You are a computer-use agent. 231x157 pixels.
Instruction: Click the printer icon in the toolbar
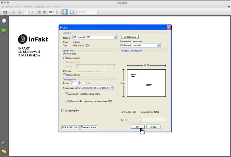5,12
